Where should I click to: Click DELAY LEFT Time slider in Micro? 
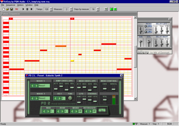(x=162, y=31)
